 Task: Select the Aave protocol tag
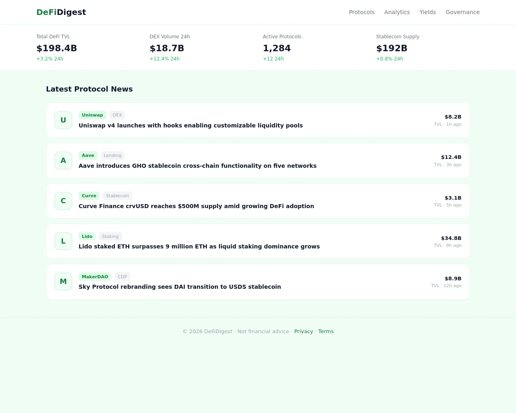click(x=88, y=155)
